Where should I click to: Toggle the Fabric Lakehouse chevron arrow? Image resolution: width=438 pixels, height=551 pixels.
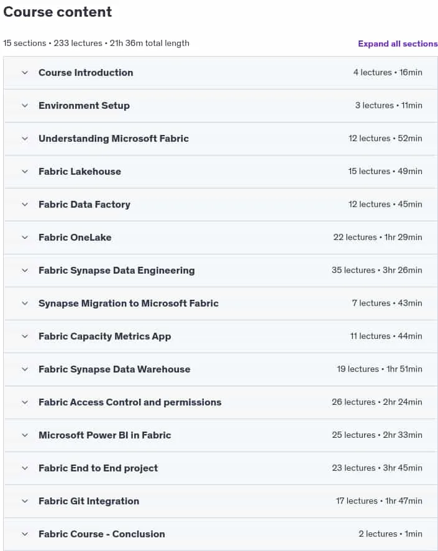pos(25,172)
